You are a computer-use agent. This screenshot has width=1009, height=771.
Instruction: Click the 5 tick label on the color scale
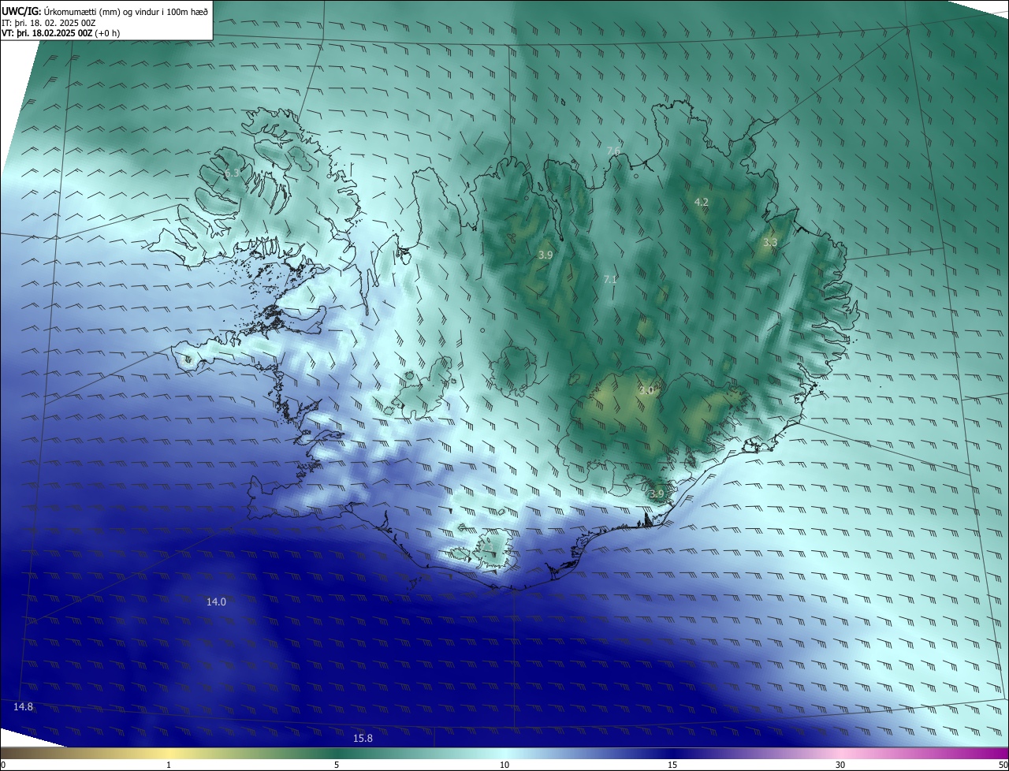[x=337, y=765]
